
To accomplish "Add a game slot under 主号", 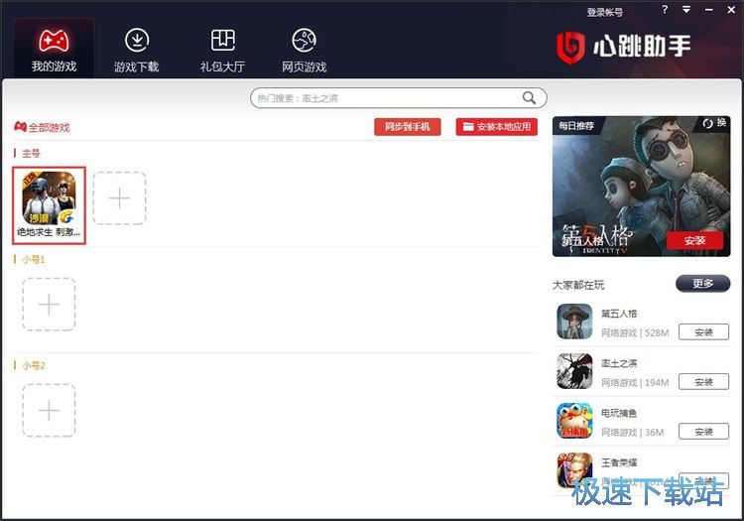I will [x=120, y=197].
